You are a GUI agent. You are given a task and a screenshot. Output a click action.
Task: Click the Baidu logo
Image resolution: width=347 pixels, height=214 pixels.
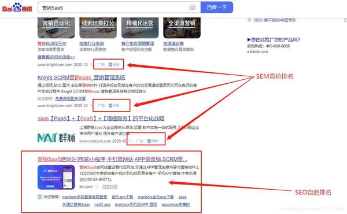pos(17,8)
